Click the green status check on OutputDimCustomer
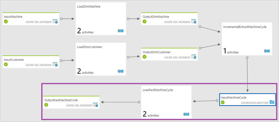279x122 pixels. (145, 57)
